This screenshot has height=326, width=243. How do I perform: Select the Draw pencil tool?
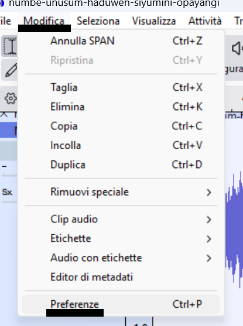(11, 70)
